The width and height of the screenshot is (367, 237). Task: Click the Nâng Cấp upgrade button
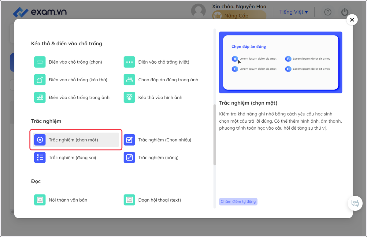coord(239,15)
